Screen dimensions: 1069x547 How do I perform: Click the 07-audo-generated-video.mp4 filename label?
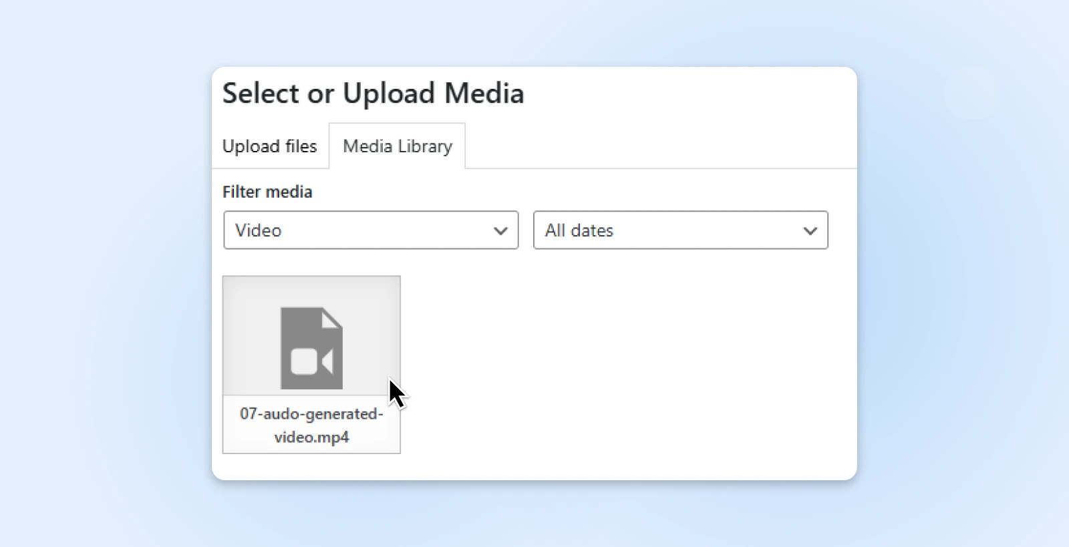[x=311, y=425]
